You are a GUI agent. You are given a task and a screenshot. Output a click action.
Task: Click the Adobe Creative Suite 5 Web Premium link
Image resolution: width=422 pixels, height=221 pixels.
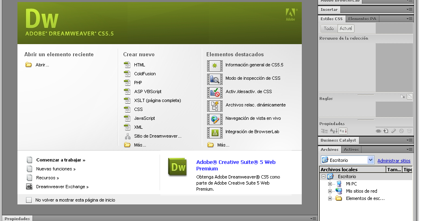coord(236,165)
